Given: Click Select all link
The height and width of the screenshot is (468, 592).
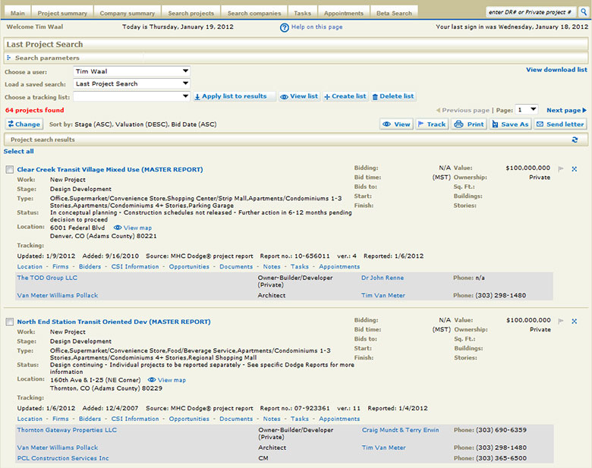Looking at the screenshot, I should 18,152.
